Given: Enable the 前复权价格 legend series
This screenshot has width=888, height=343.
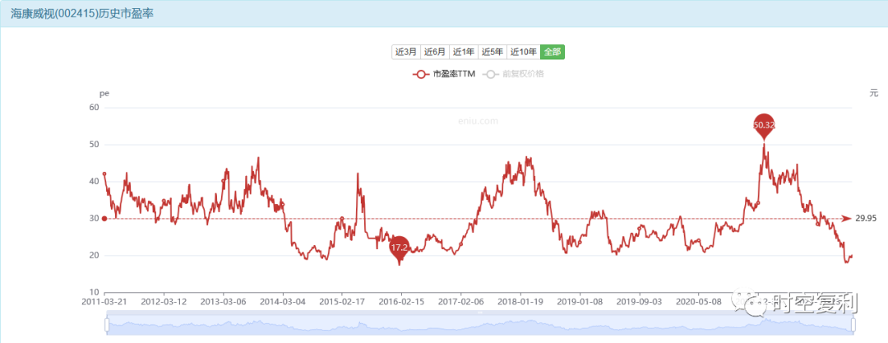Looking at the screenshot, I should 516,74.
